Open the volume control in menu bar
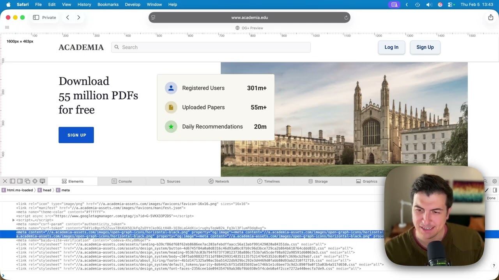Viewport: 499px width, 280px height. pos(429,5)
